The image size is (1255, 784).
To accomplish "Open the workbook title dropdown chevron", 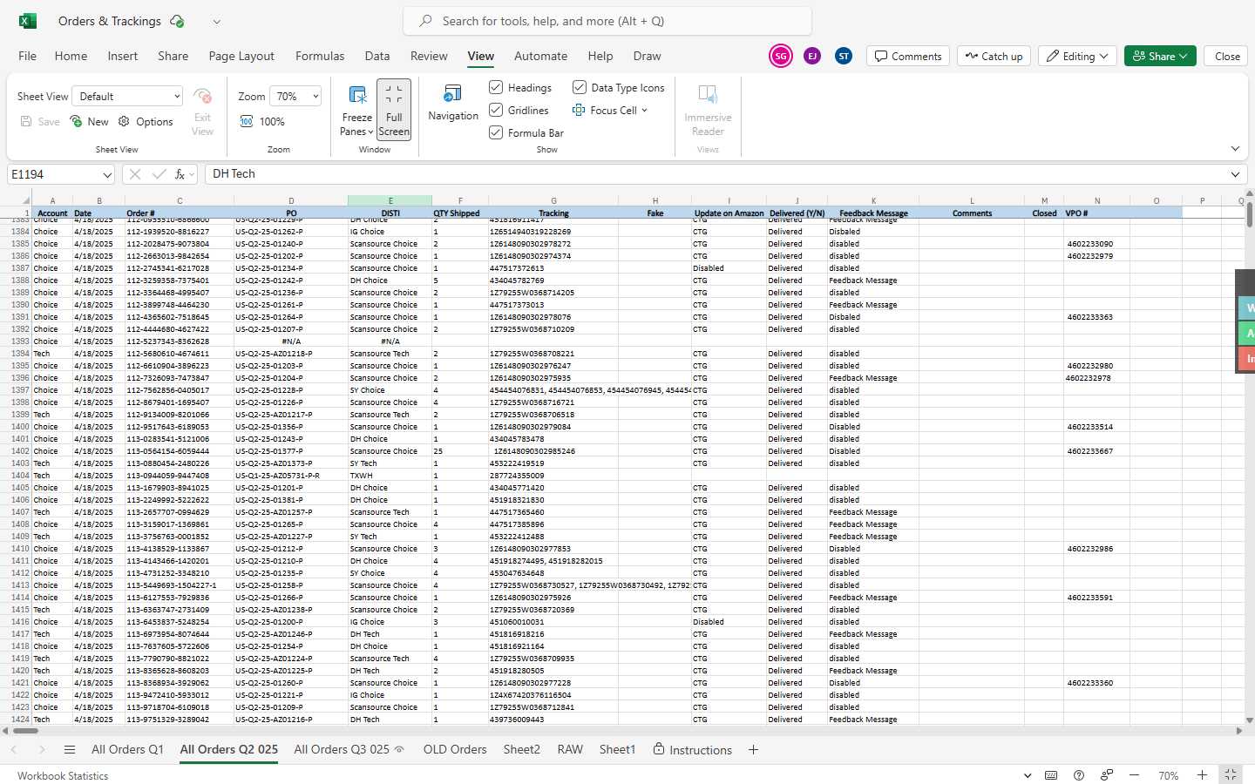I will [217, 22].
